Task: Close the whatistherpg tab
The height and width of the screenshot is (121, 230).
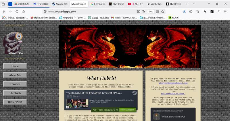Action: pyautogui.click(x=85, y=4)
